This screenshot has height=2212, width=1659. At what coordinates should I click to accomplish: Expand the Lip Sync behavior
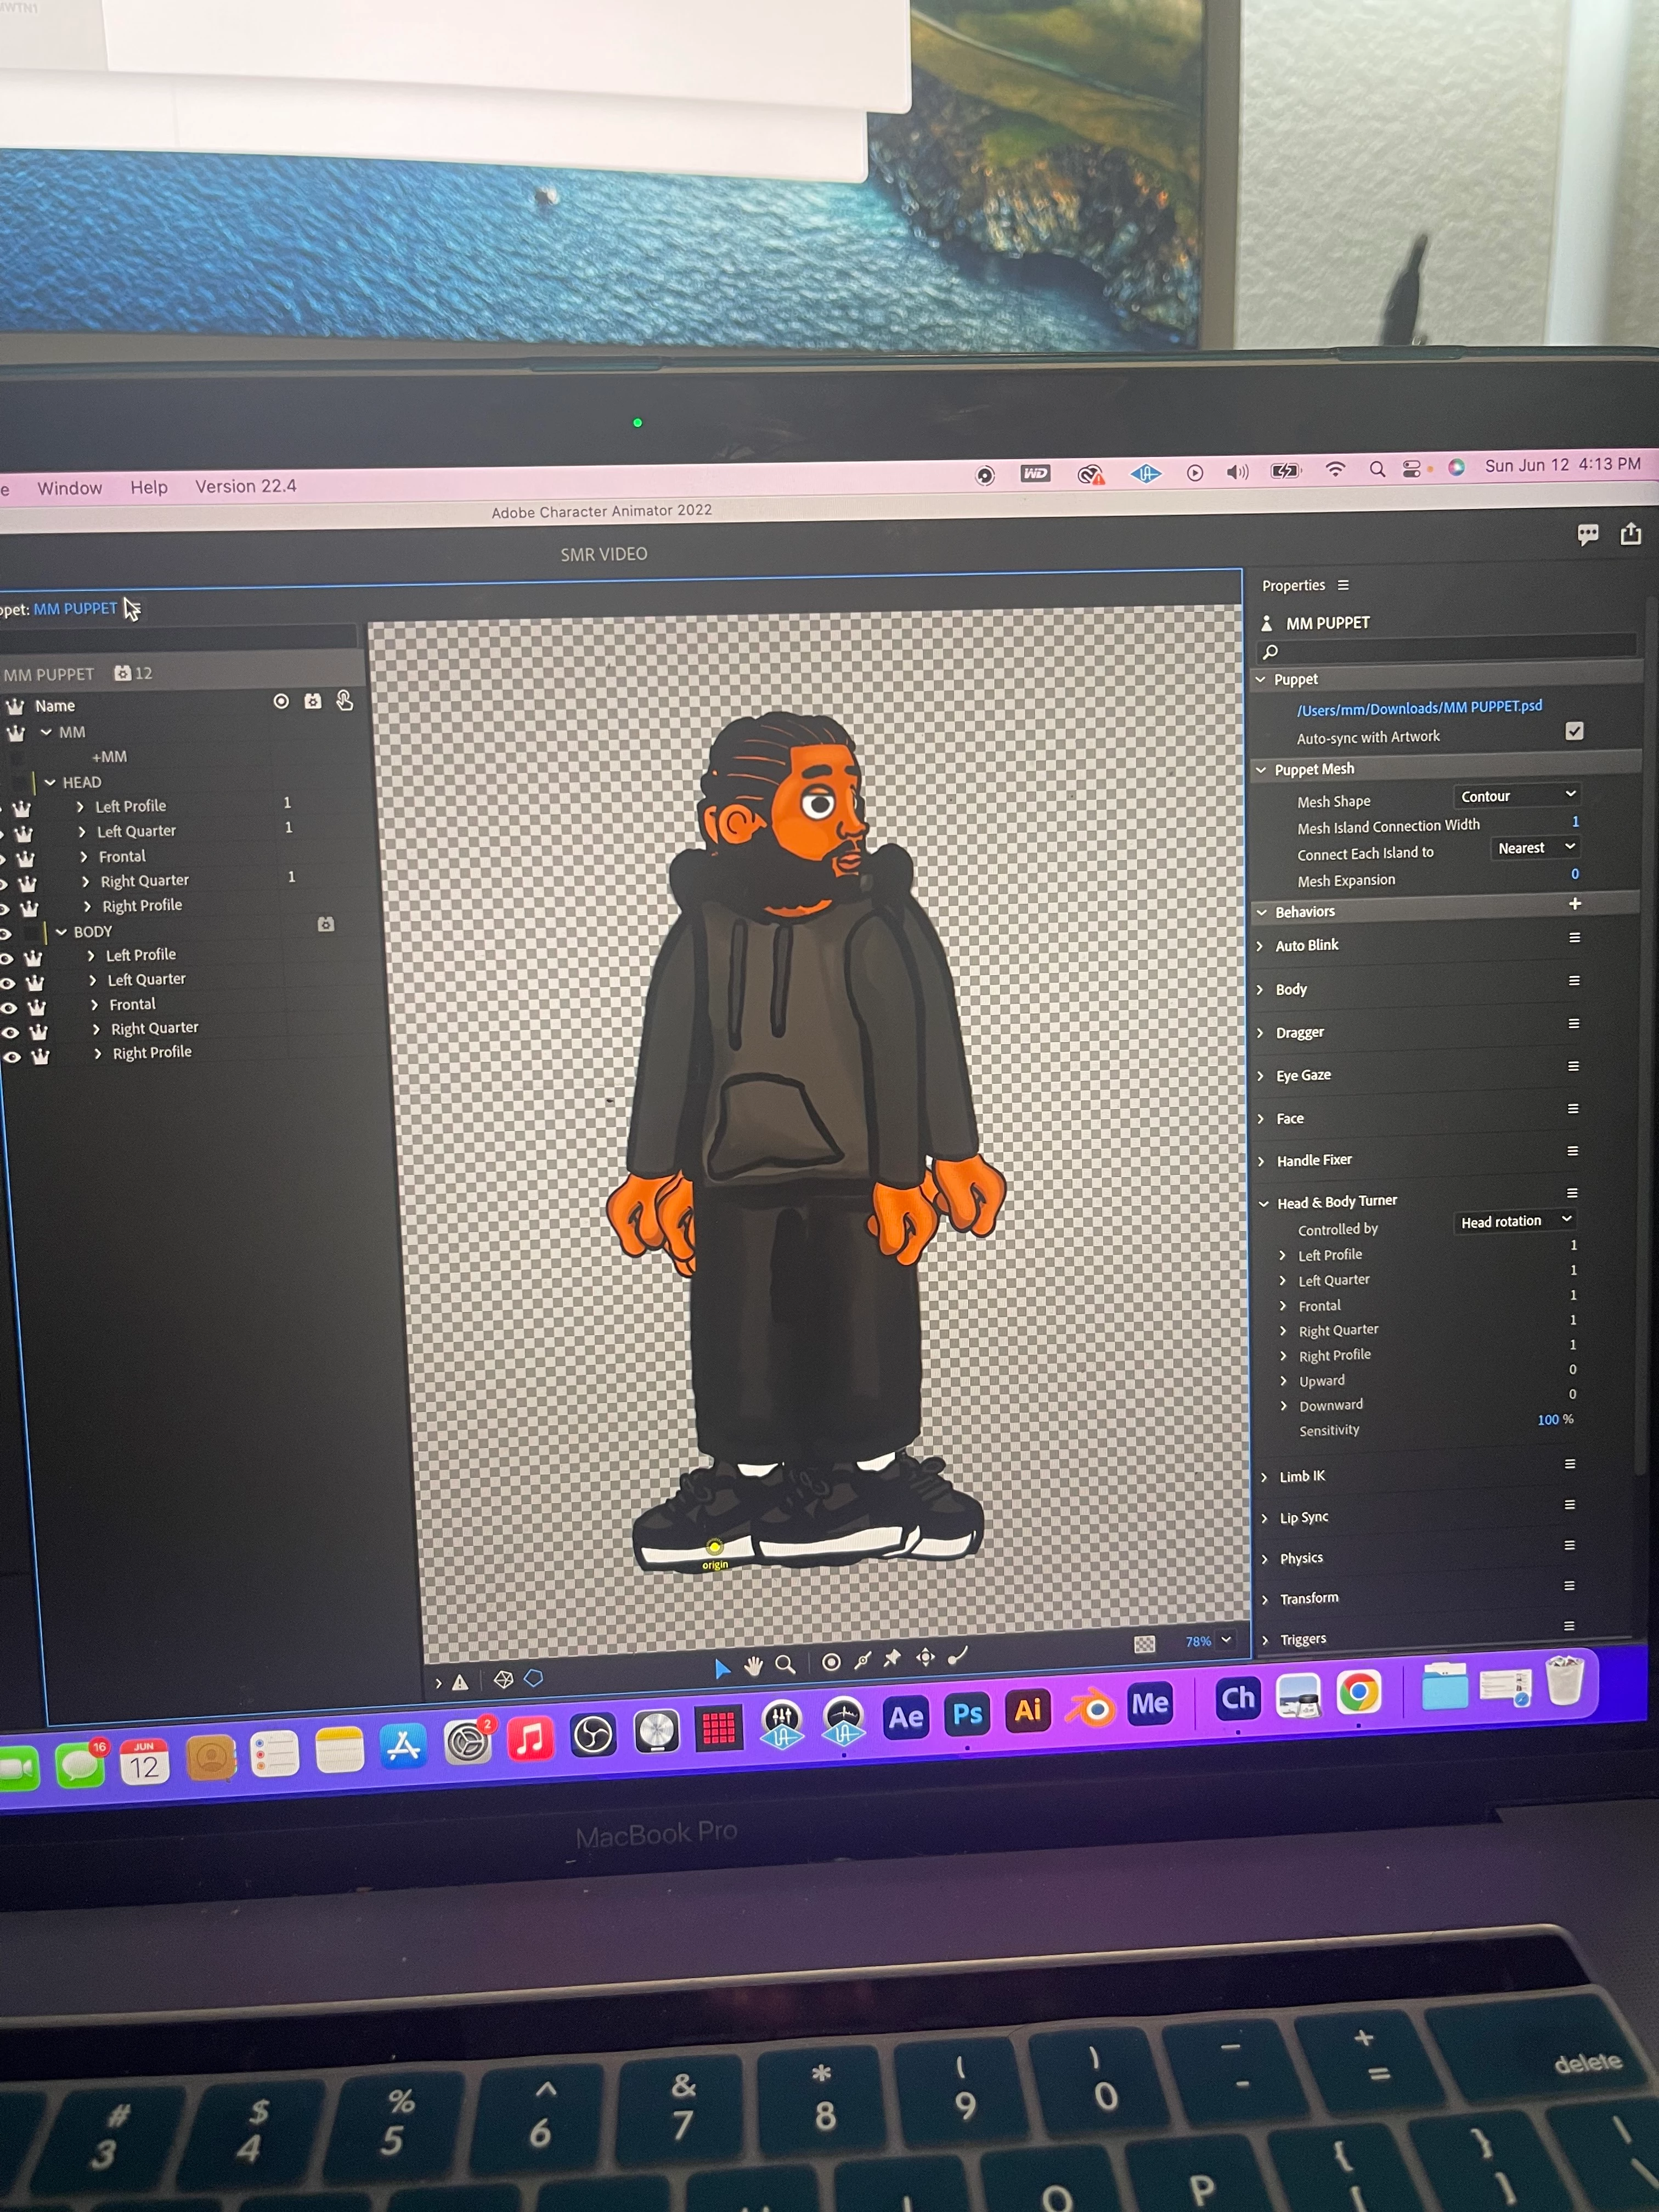(1265, 1518)
